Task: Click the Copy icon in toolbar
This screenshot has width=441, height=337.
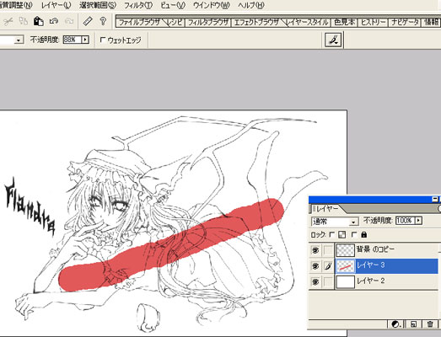Action: coord(24,21)
